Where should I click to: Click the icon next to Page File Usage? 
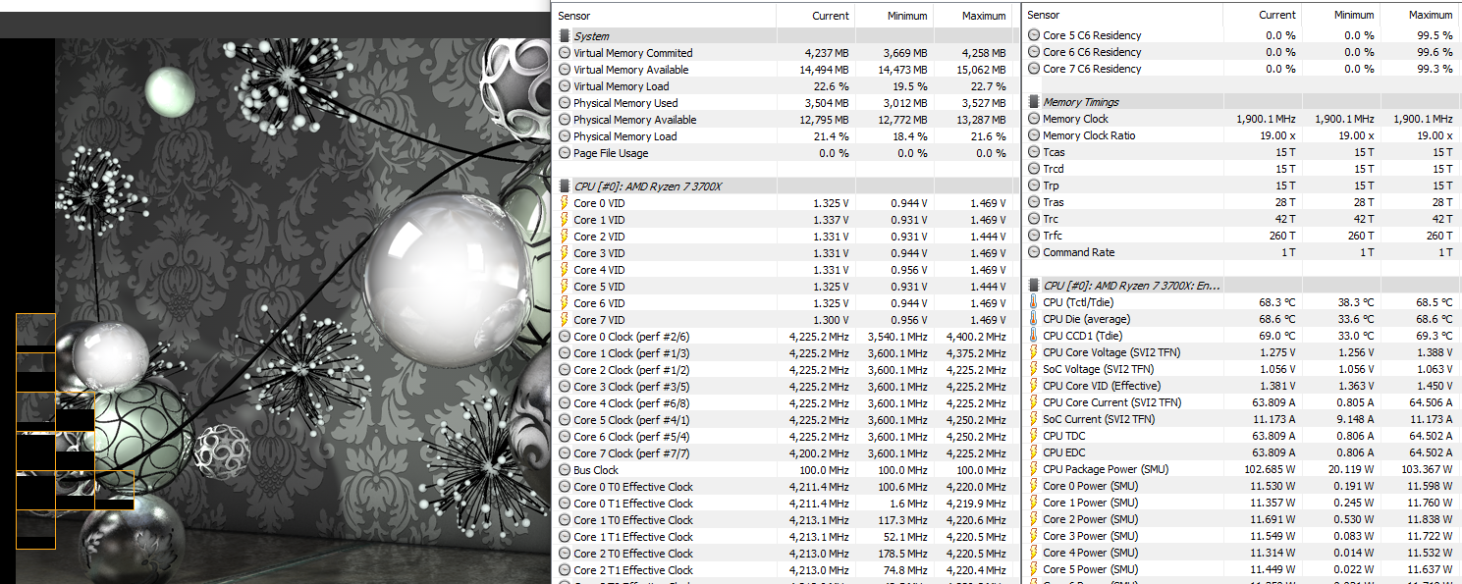pyautogui.click(x=564, y=153)
